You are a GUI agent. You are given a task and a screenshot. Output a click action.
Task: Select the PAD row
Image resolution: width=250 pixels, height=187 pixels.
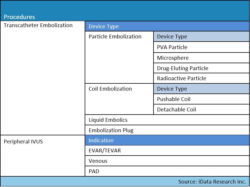point(167,171)
